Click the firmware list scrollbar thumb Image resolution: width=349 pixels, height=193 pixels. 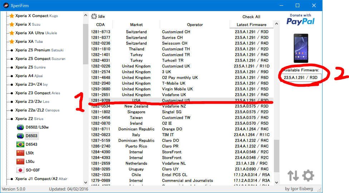(276, 155)
